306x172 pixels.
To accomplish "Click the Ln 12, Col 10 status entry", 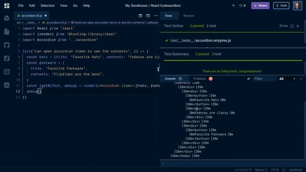I will click(243, 170).
